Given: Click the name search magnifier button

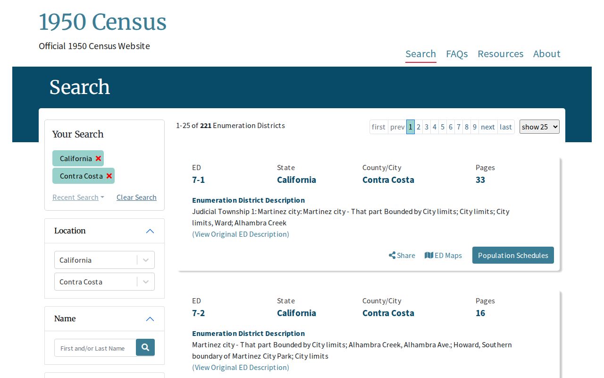Looking at the screenshot, I should pyautogui.click(x=145, y=348).
